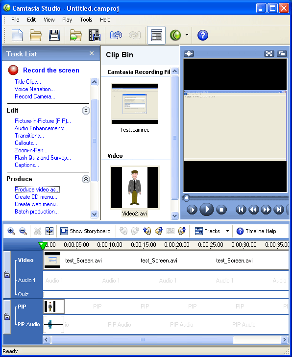The width and height of the screenshot is (292, 357).
Task: Open the Play menu
Action: 67,20
